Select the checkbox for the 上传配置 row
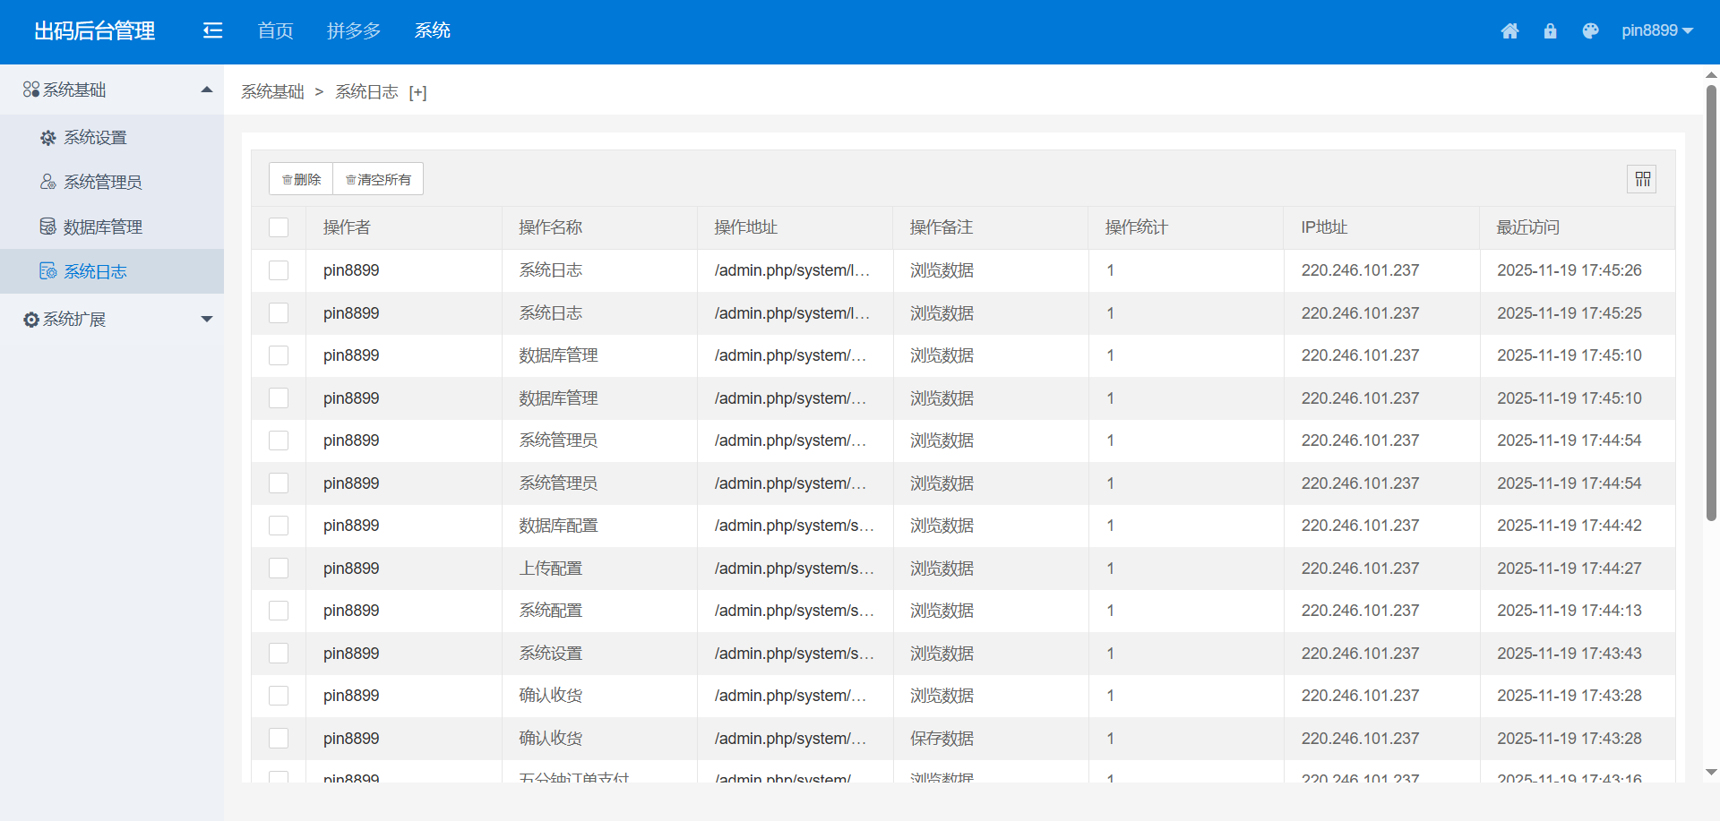Viewport: 1720px width, 821px height. (279, 569)
